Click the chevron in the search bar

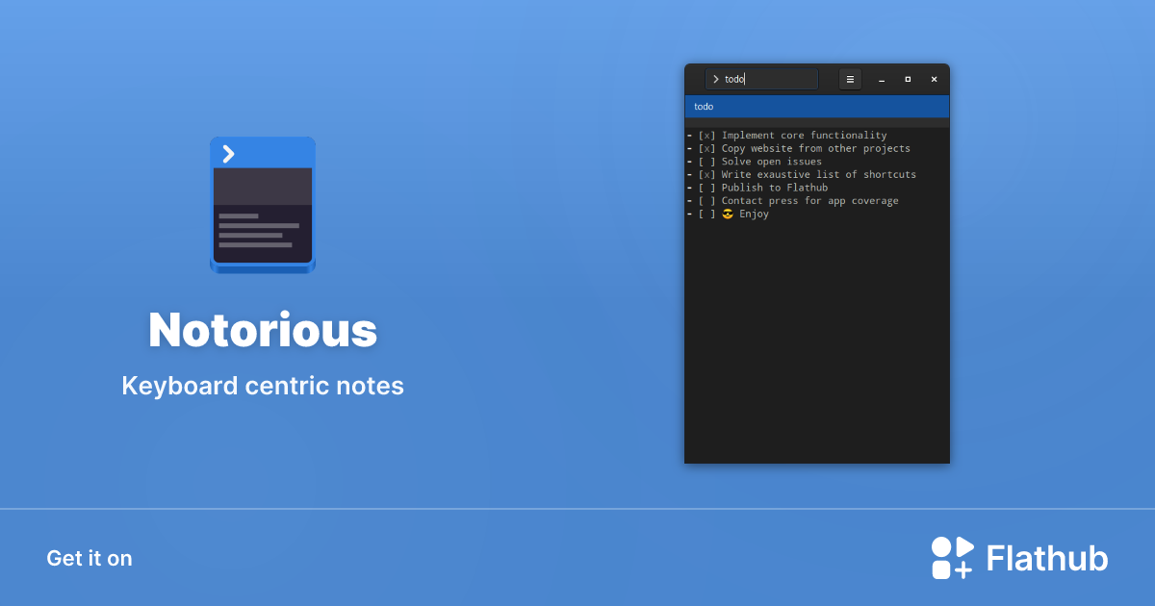[716, 79]
